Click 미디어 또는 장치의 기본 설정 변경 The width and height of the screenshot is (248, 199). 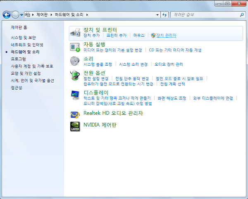tap(113, 50)
